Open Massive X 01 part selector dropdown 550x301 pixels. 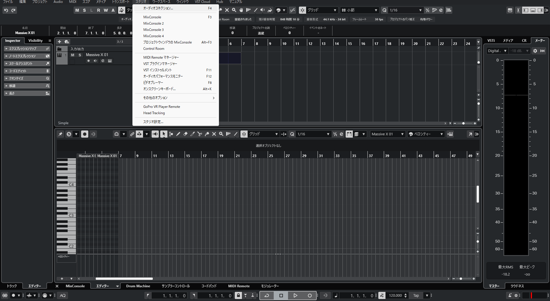[387, 134]
